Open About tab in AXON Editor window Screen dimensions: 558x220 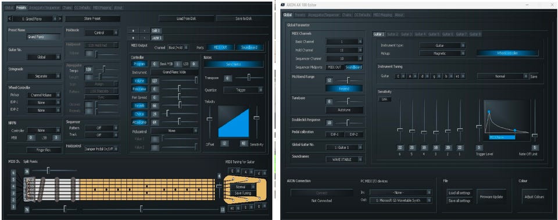399,15
